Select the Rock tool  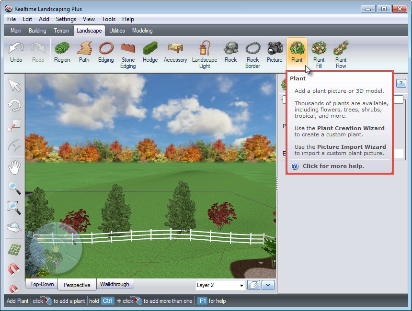[231, 53]
